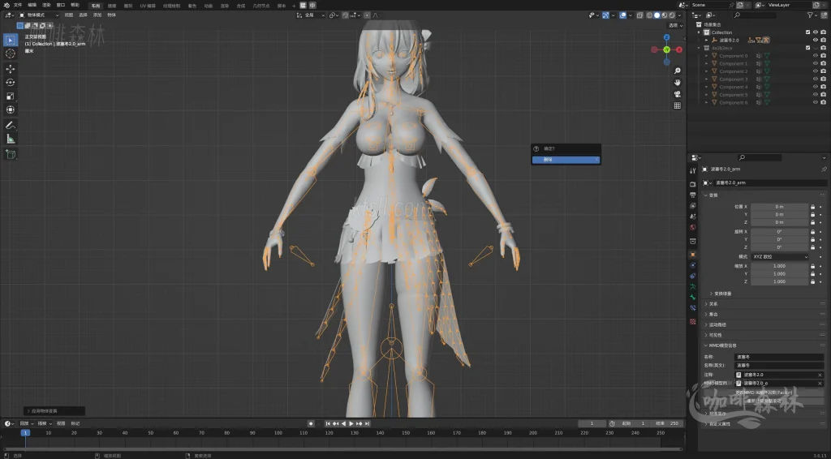
Task: Toggle lock on Rotation X
Action: pos(812,232)
